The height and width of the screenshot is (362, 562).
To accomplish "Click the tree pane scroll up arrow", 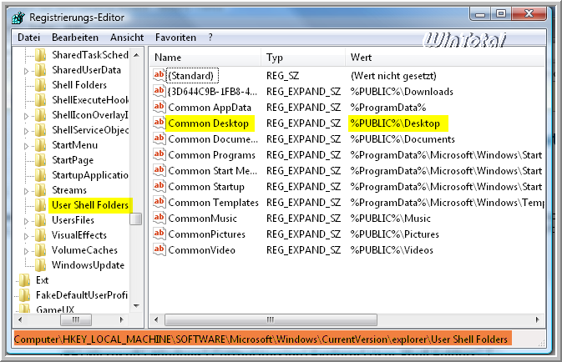I will tap(136, 55).
